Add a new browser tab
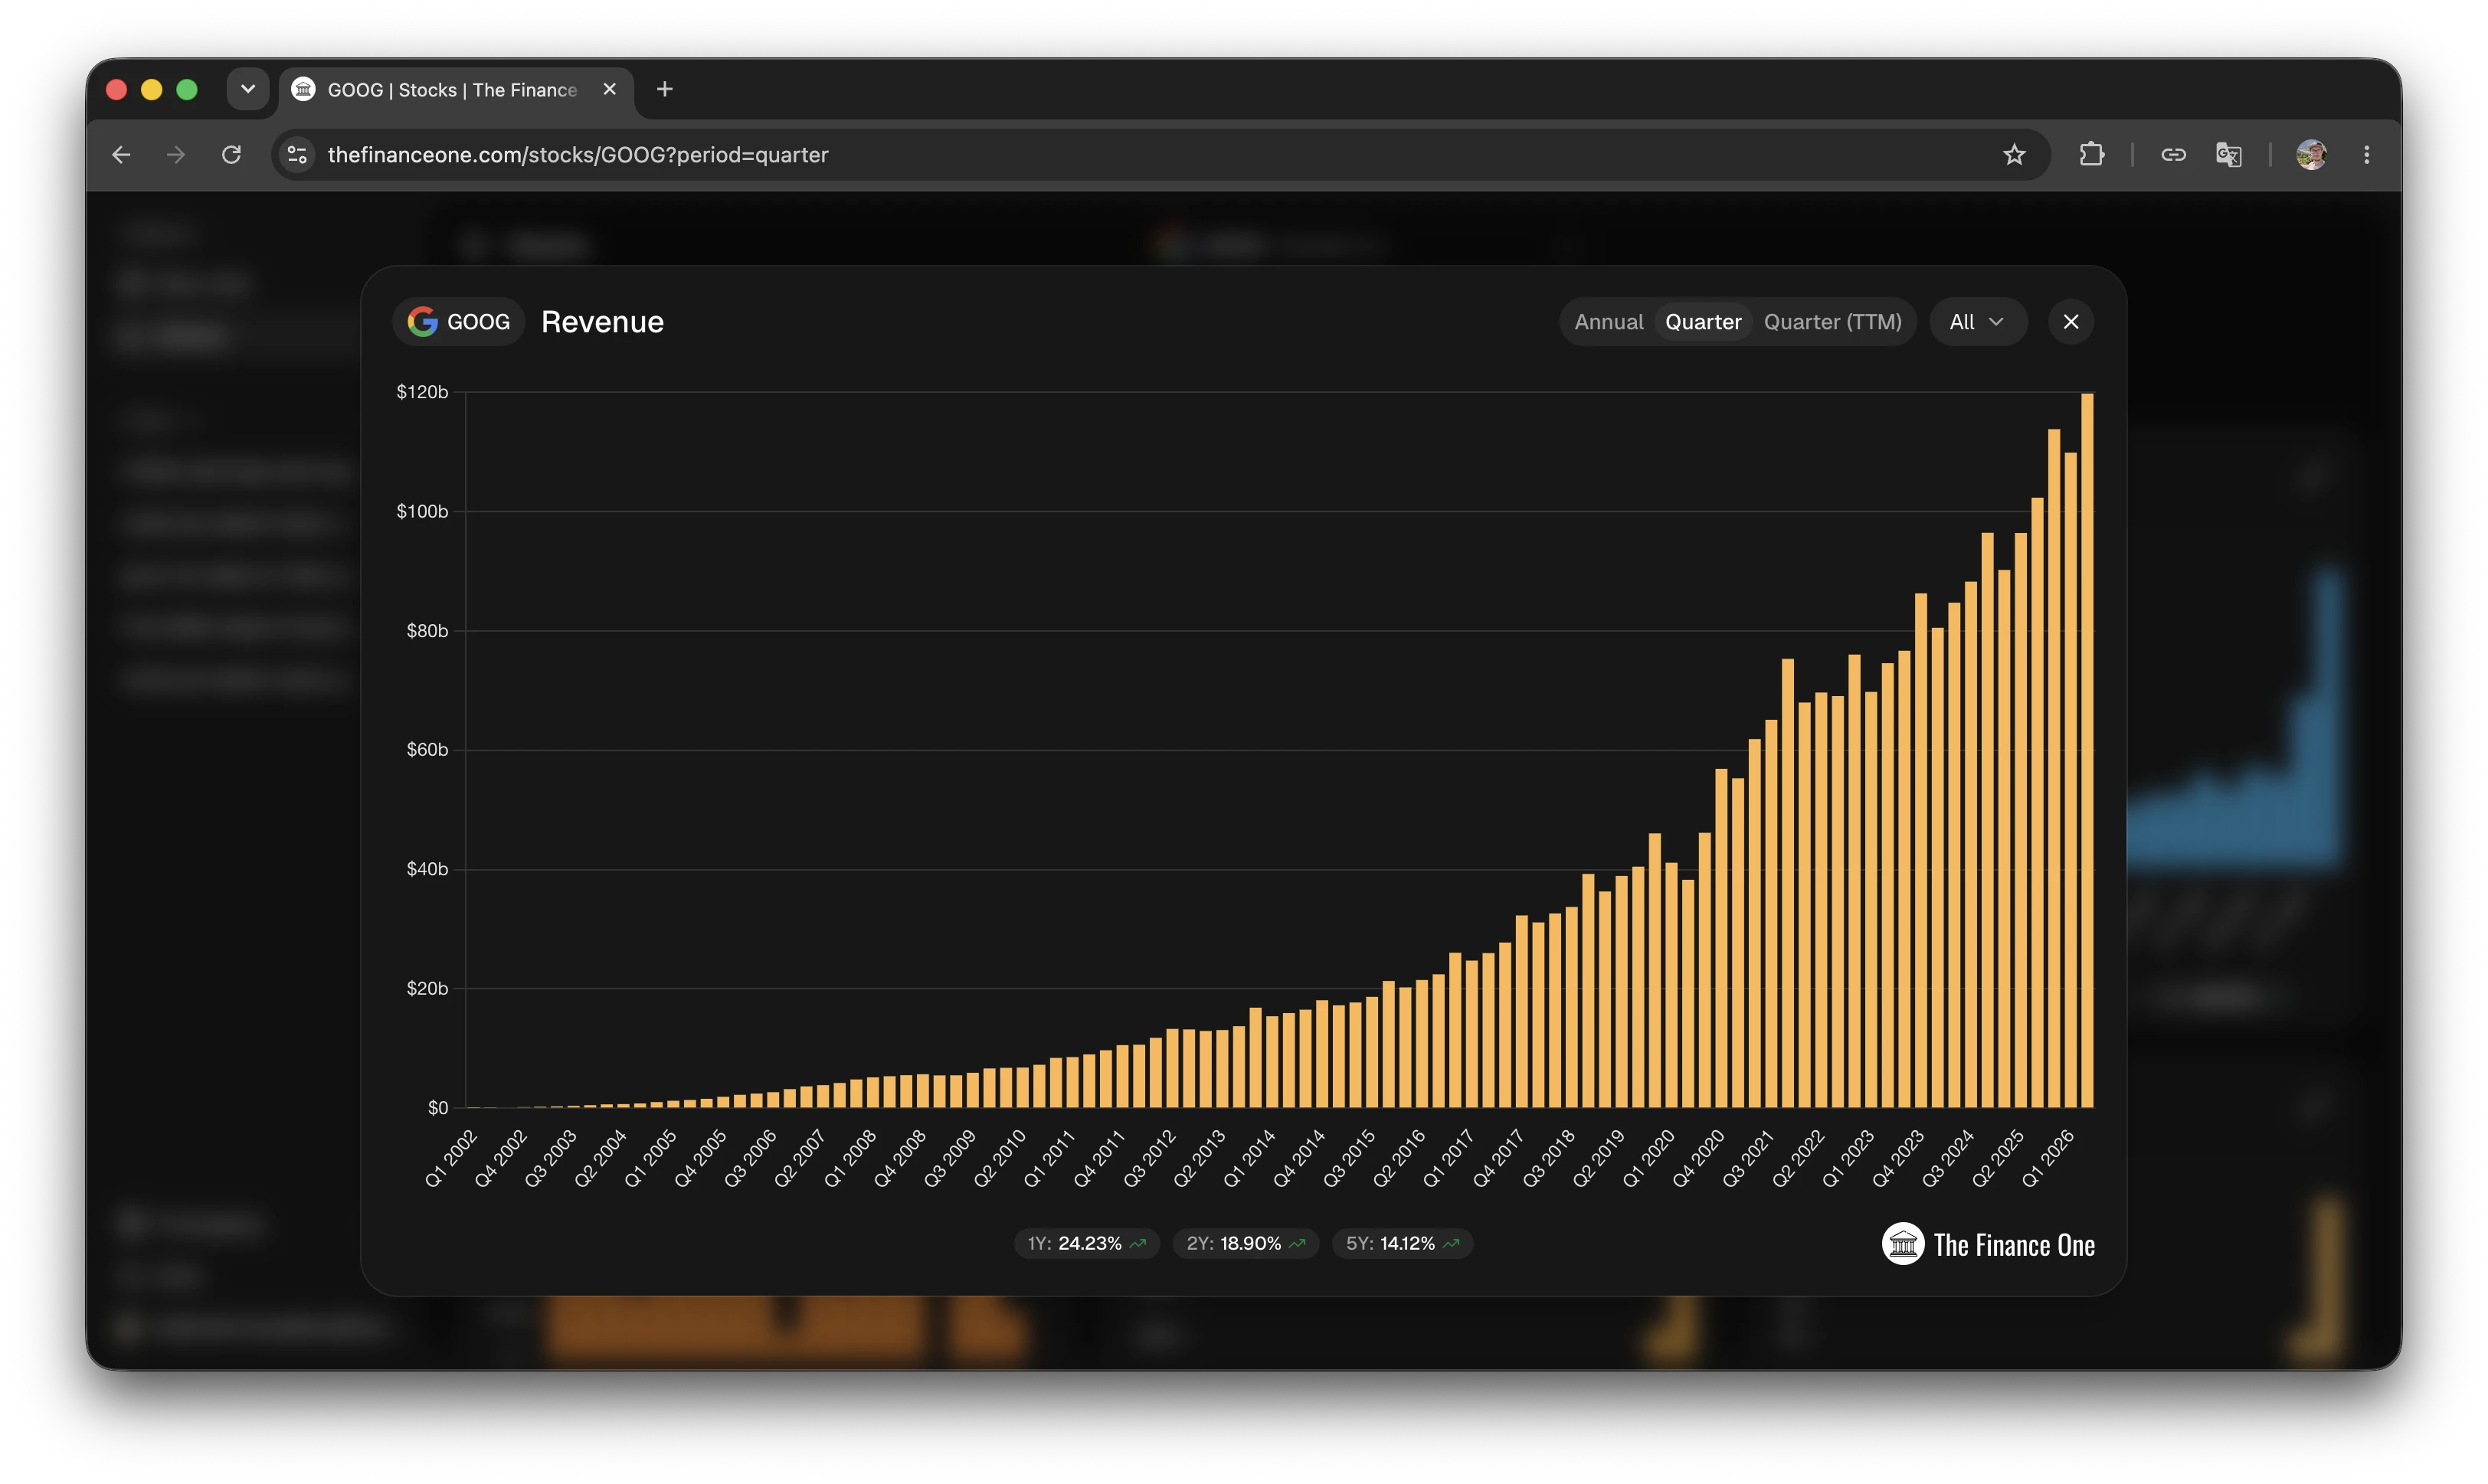Image resolution: width=2488 pixels, height=1484 pixels. point(664,89)
